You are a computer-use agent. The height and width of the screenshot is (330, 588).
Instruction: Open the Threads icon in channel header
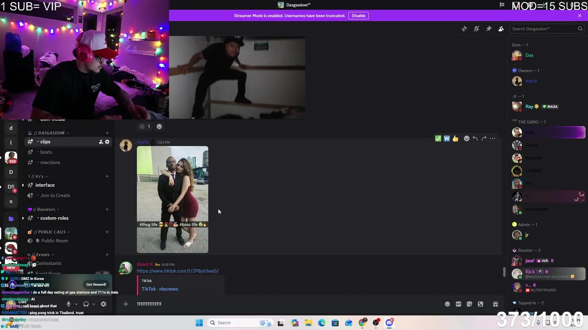[x=464, y=29]
